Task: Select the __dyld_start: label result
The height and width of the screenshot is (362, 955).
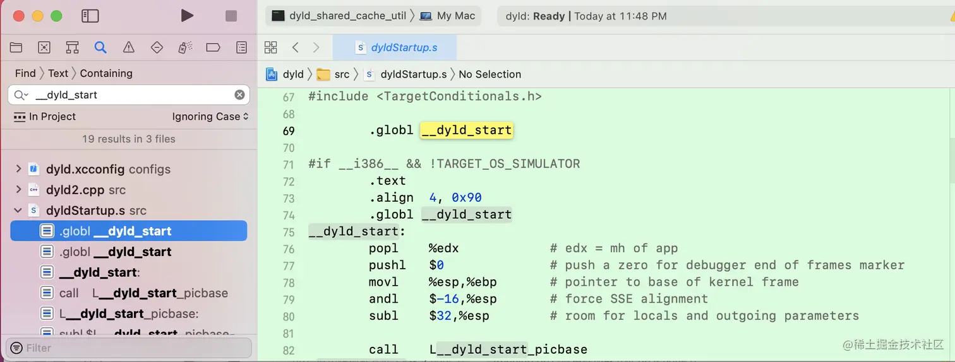Action: pyautogui.click(x=129, y=272)
